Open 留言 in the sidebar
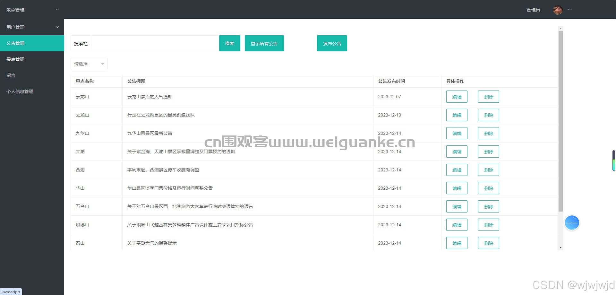616x295 pixels. pyautogui.click(x=32, y=75)
